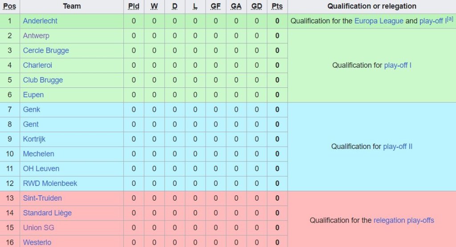Go to the Charleroi team page
Screen dimensions: 456x247
point(37,65)
